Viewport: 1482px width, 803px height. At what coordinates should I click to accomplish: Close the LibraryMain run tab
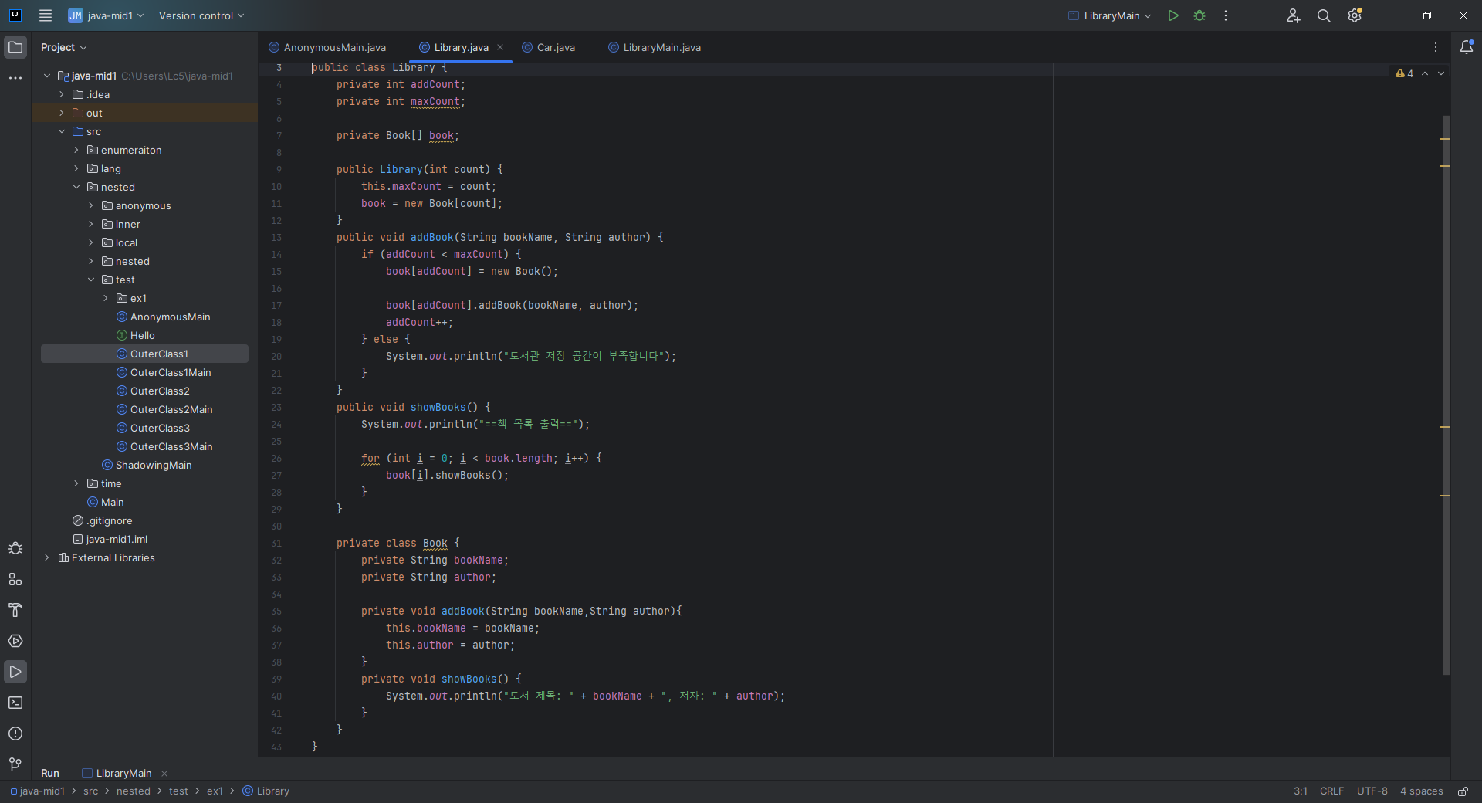tap(164, 774)
